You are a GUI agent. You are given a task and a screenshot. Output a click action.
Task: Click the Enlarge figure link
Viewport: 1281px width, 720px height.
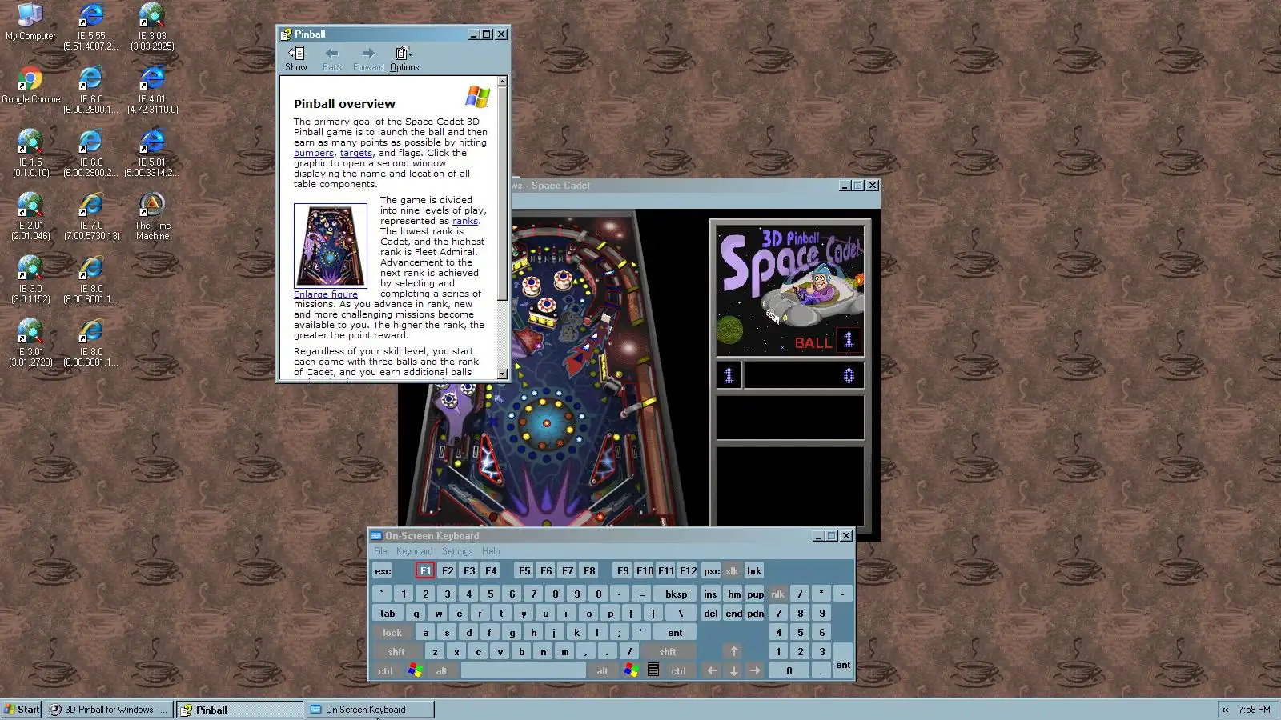point(326,294)
